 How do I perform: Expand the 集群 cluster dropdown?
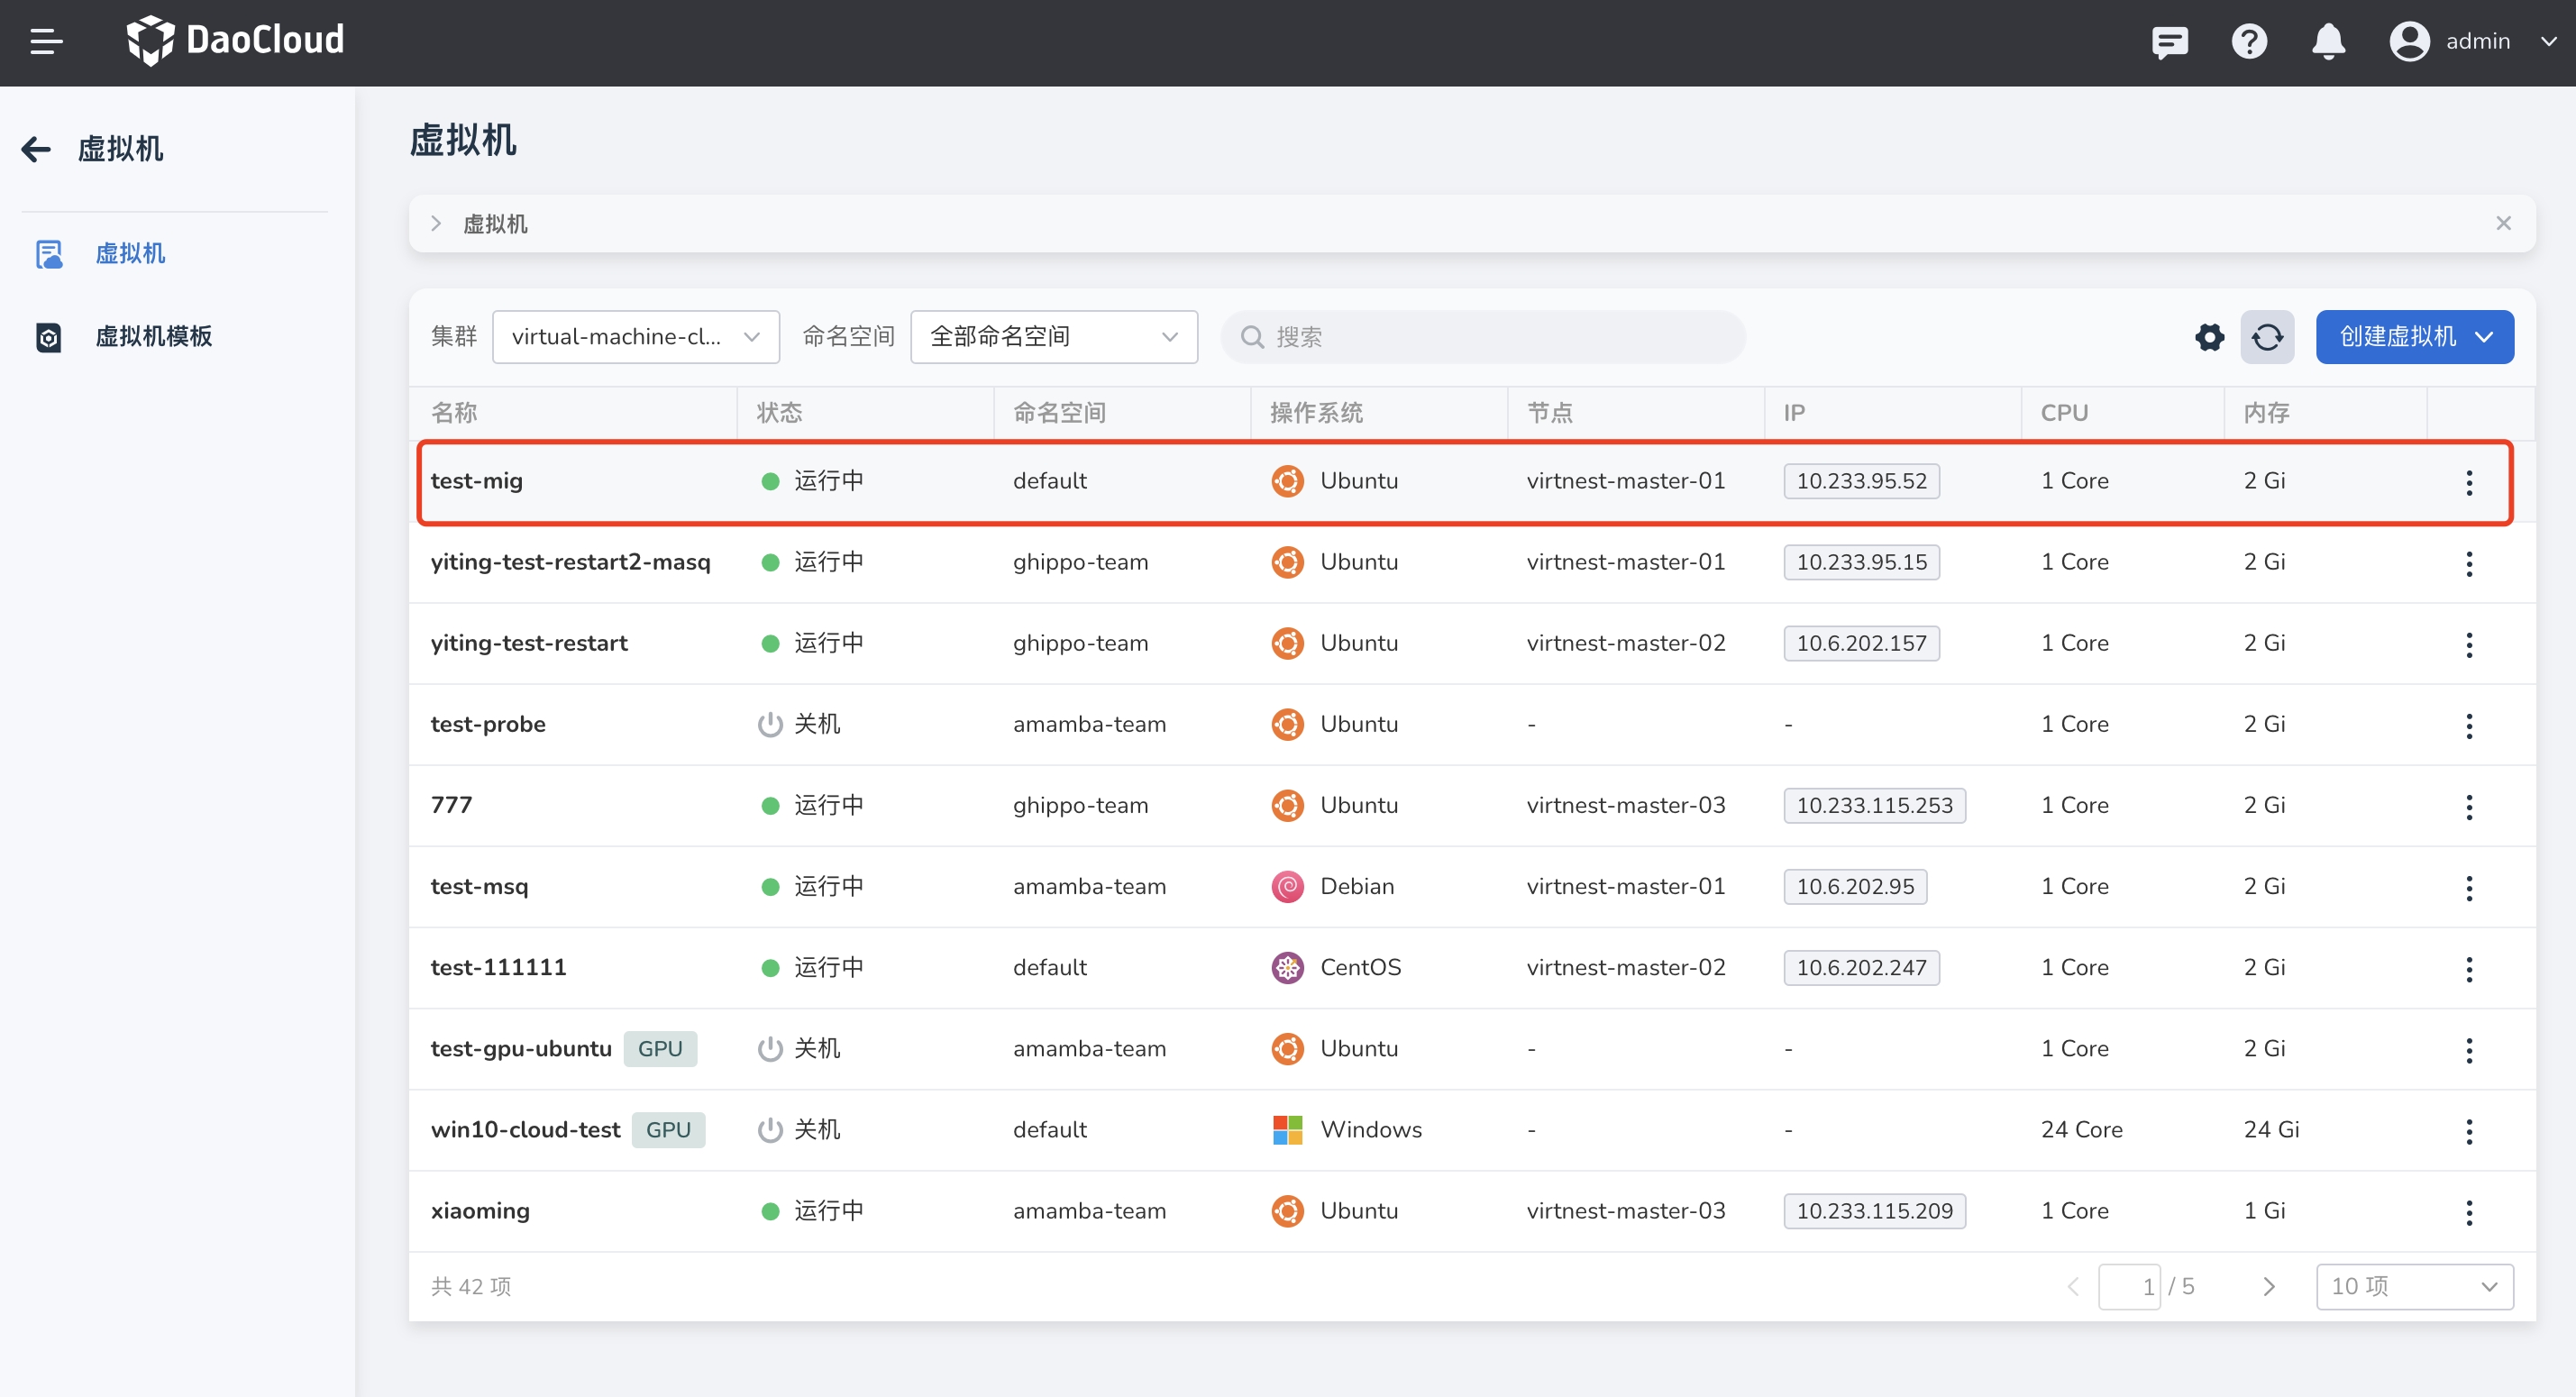click(x=635, y=337)
